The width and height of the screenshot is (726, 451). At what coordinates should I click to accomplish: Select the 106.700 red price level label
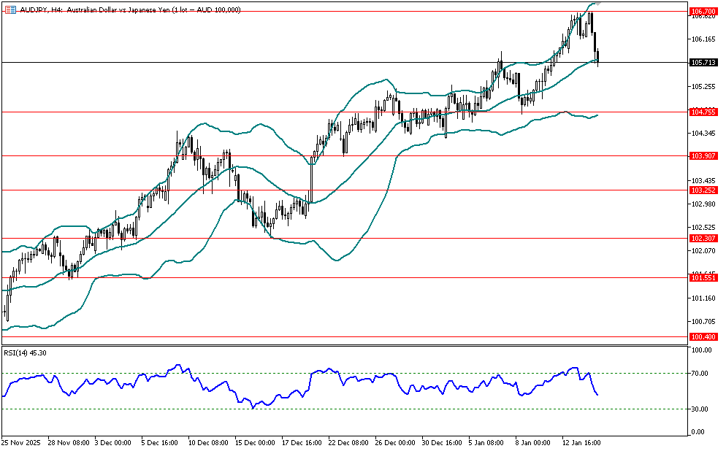[702, 12]
